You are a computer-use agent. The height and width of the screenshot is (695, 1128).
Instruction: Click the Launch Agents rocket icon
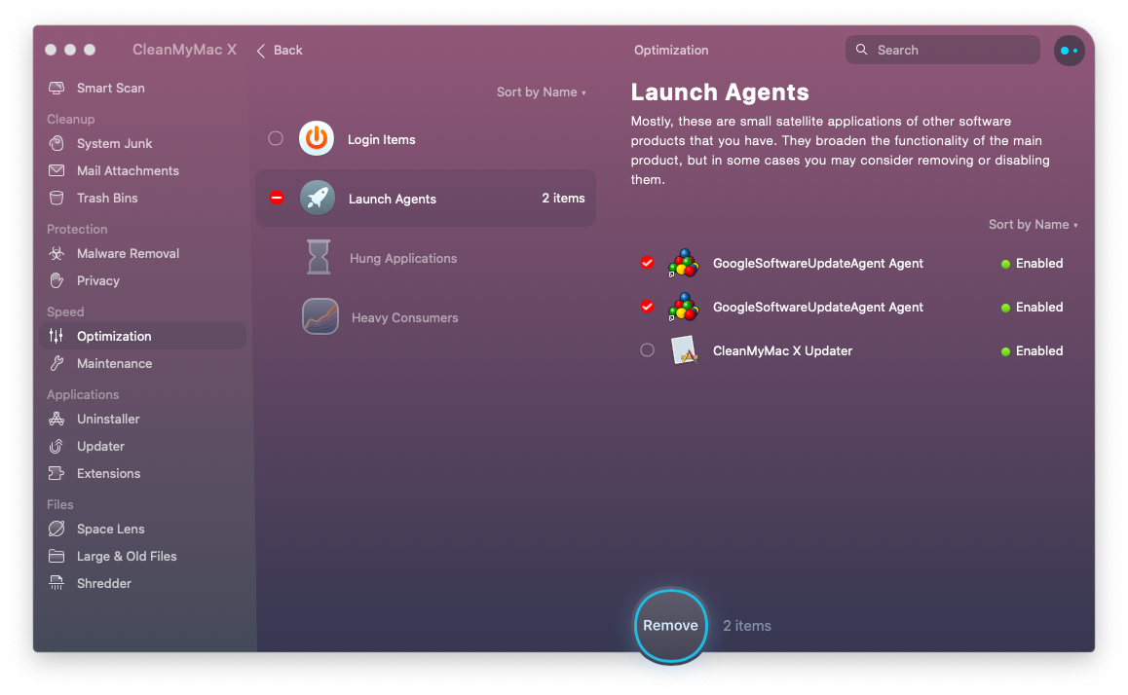[318, 198]
